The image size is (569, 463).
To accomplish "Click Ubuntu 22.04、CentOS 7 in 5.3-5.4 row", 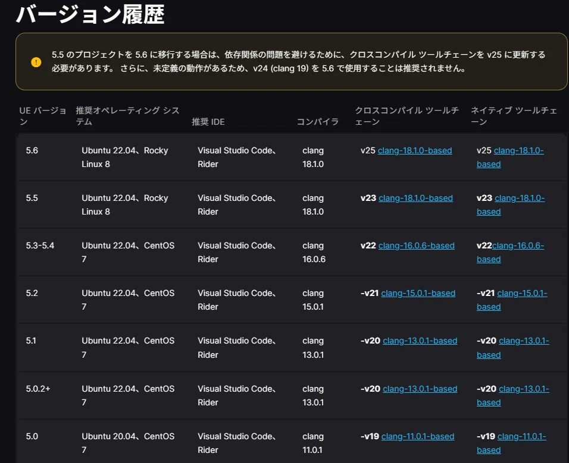I will 128,253.
